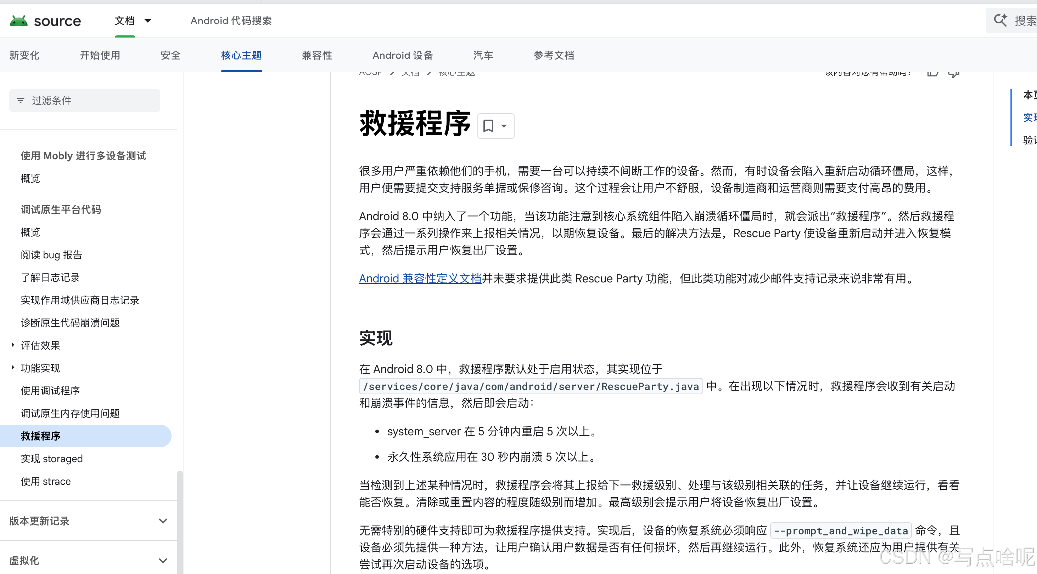Open the Android 设备 tab

tap(403, 56)
